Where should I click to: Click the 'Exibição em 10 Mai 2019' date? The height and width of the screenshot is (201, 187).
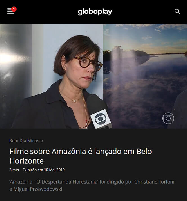[44, 170]
